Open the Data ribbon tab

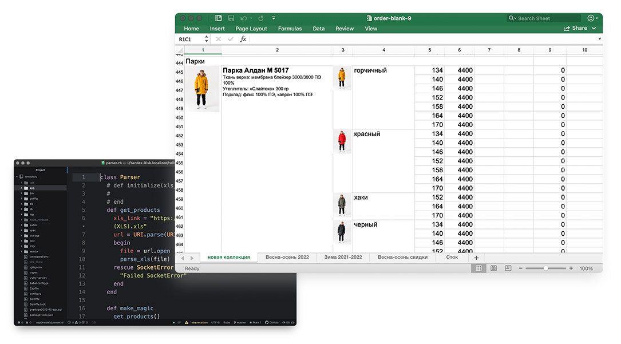[318, 29]
